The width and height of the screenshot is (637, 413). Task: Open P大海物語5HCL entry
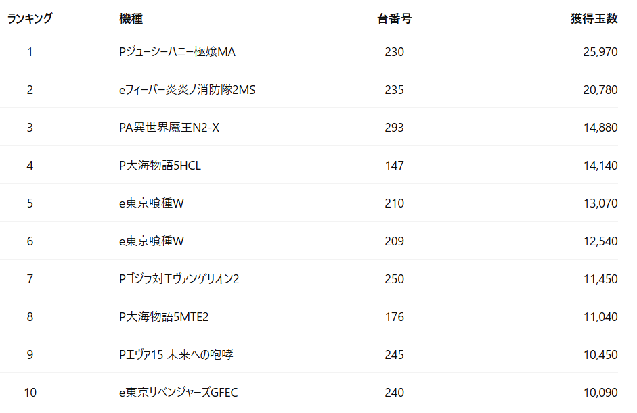(160, 166)
